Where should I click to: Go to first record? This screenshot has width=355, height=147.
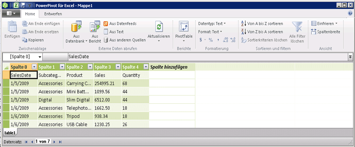click(26, 142)
